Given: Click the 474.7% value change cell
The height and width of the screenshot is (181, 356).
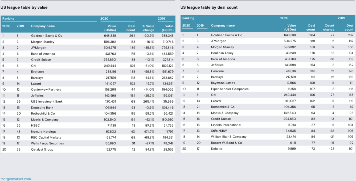Looking at the screenshot, I should [x=149, y=131].
